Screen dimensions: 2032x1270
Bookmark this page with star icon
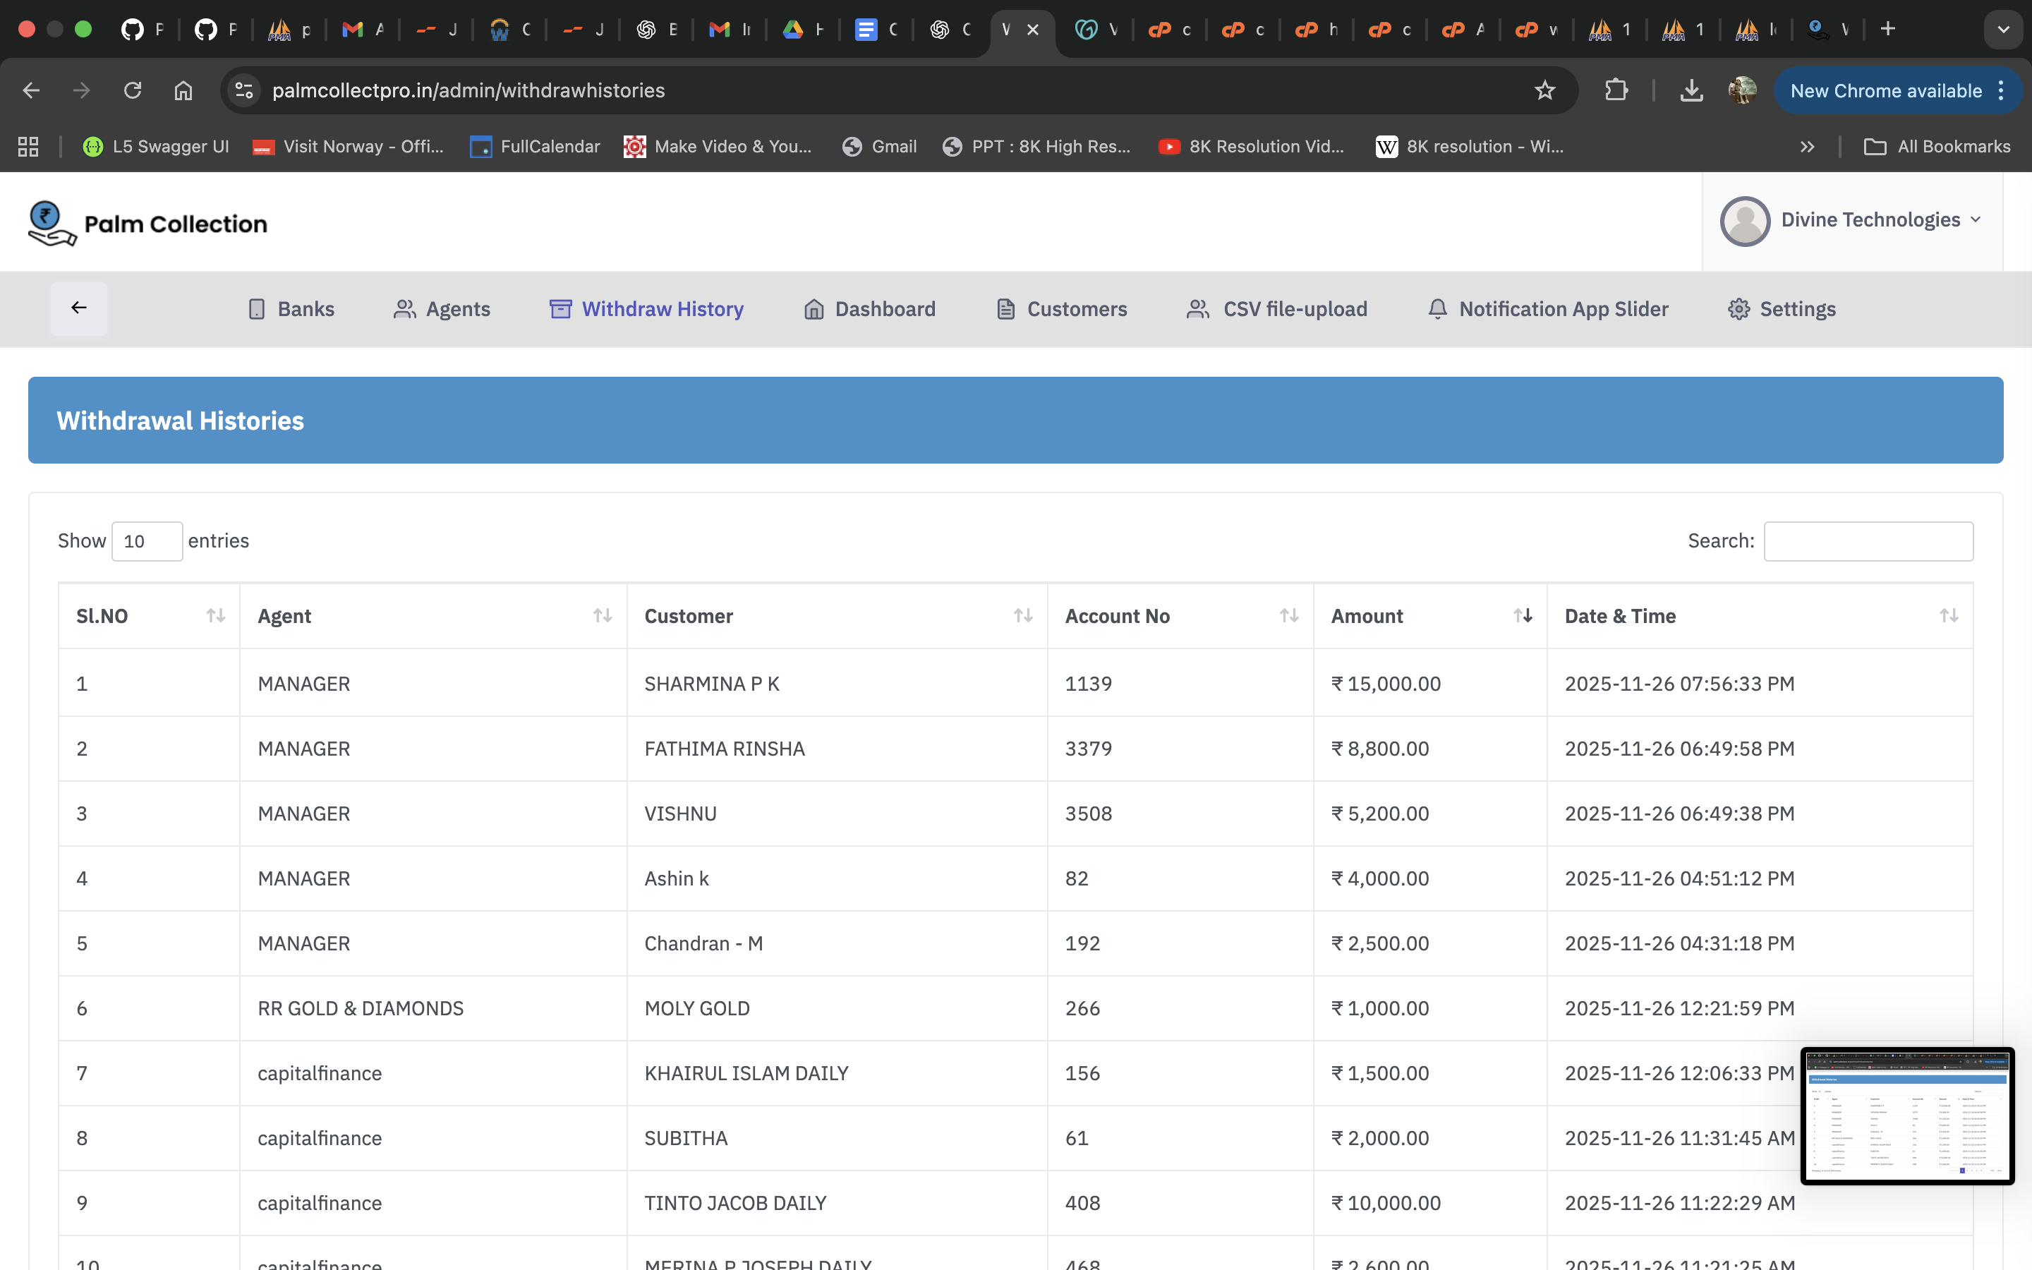1544,91
